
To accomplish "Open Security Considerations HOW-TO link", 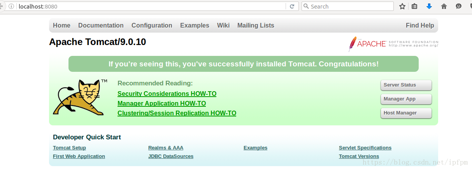I will coord(167,94).
